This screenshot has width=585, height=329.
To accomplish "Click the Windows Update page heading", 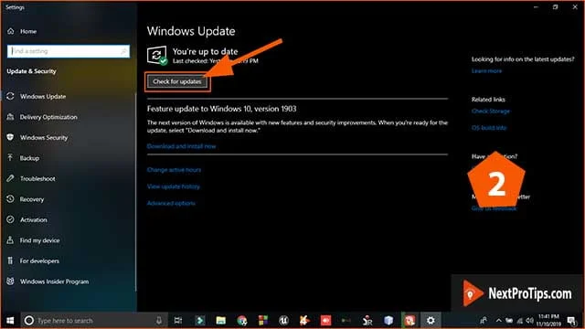I will coord(191,31).
